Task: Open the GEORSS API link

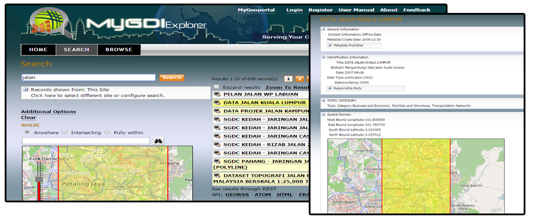Action: click(x=237, y=195)
